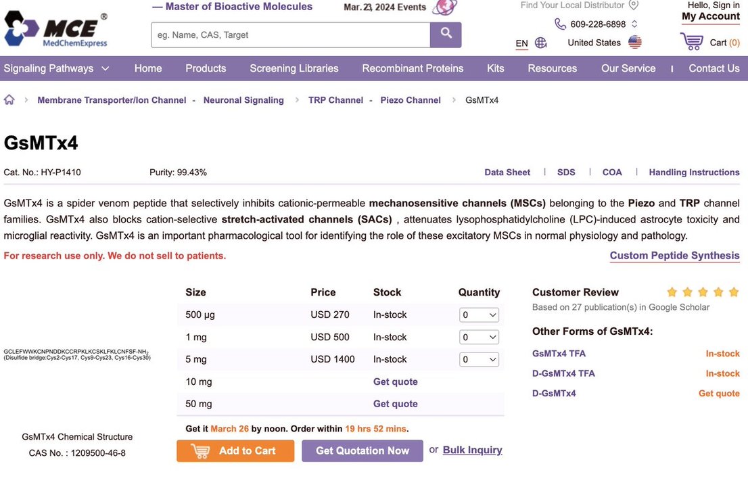Click the EN language selector
The image size is (748, 487).
click(x=521, y=43)
